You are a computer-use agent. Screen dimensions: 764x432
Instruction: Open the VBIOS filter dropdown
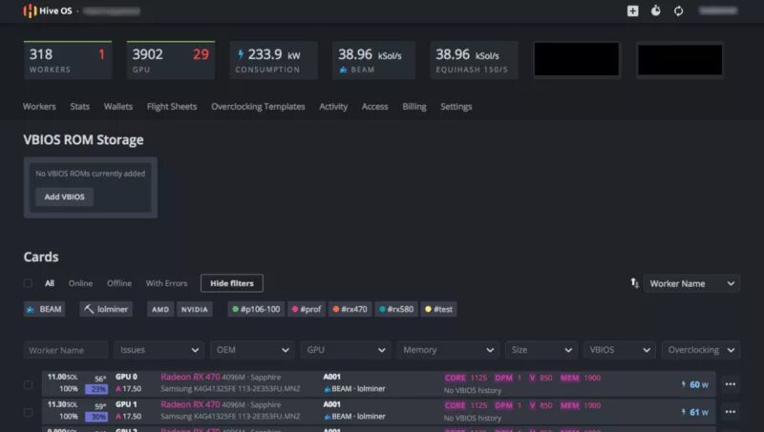(x=619, y=350)
